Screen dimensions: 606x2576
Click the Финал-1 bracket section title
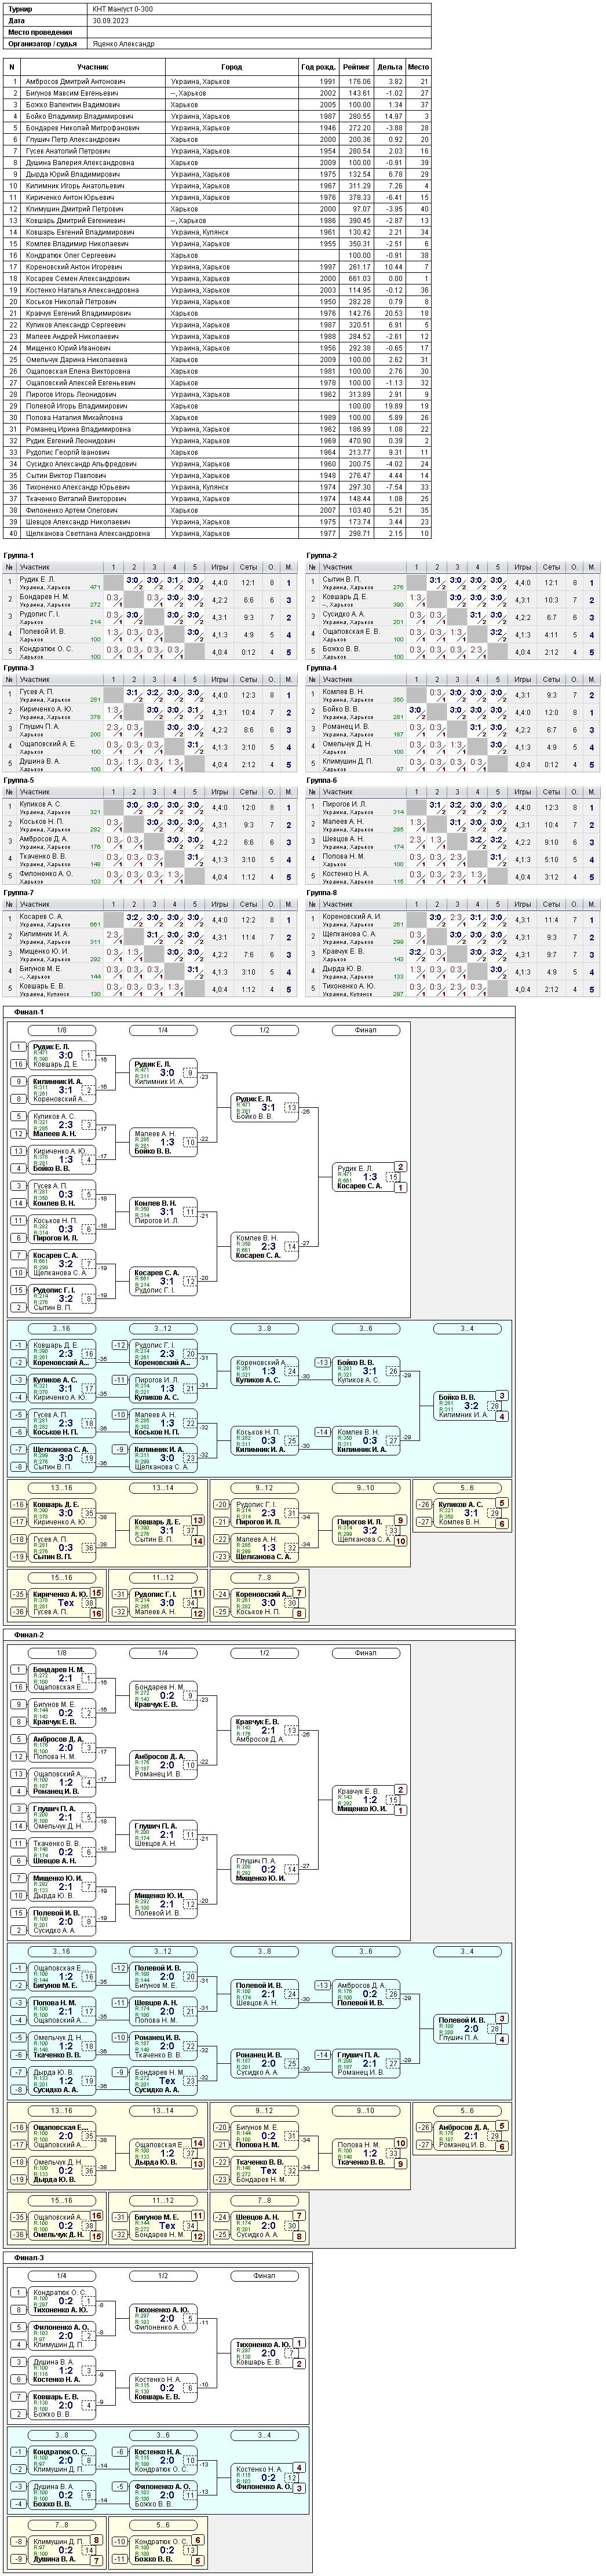point(29,1011)
